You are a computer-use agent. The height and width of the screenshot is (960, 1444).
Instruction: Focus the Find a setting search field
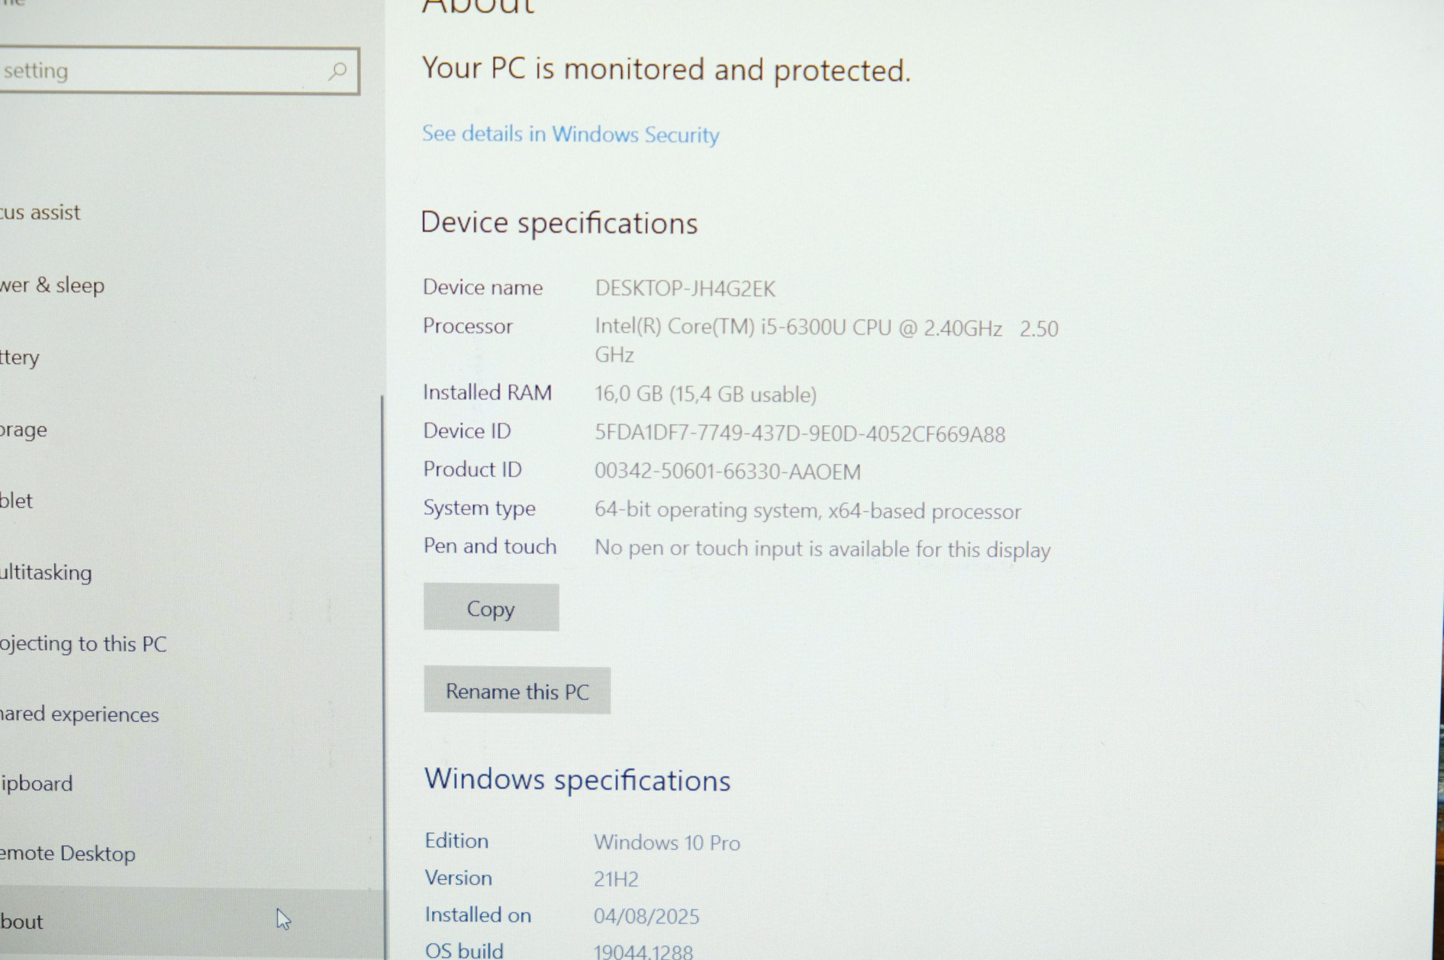[x=179, y=71]
